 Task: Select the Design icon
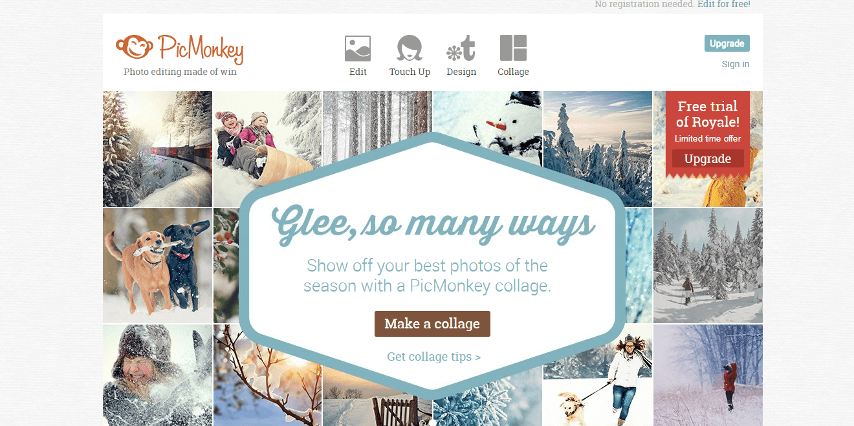[461, 48]
